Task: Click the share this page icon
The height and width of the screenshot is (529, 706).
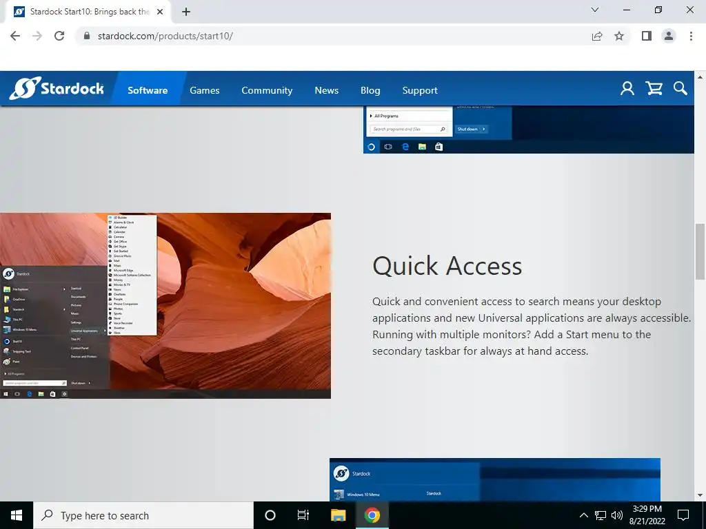Action: pyautogui.click(x=597, y=36)
